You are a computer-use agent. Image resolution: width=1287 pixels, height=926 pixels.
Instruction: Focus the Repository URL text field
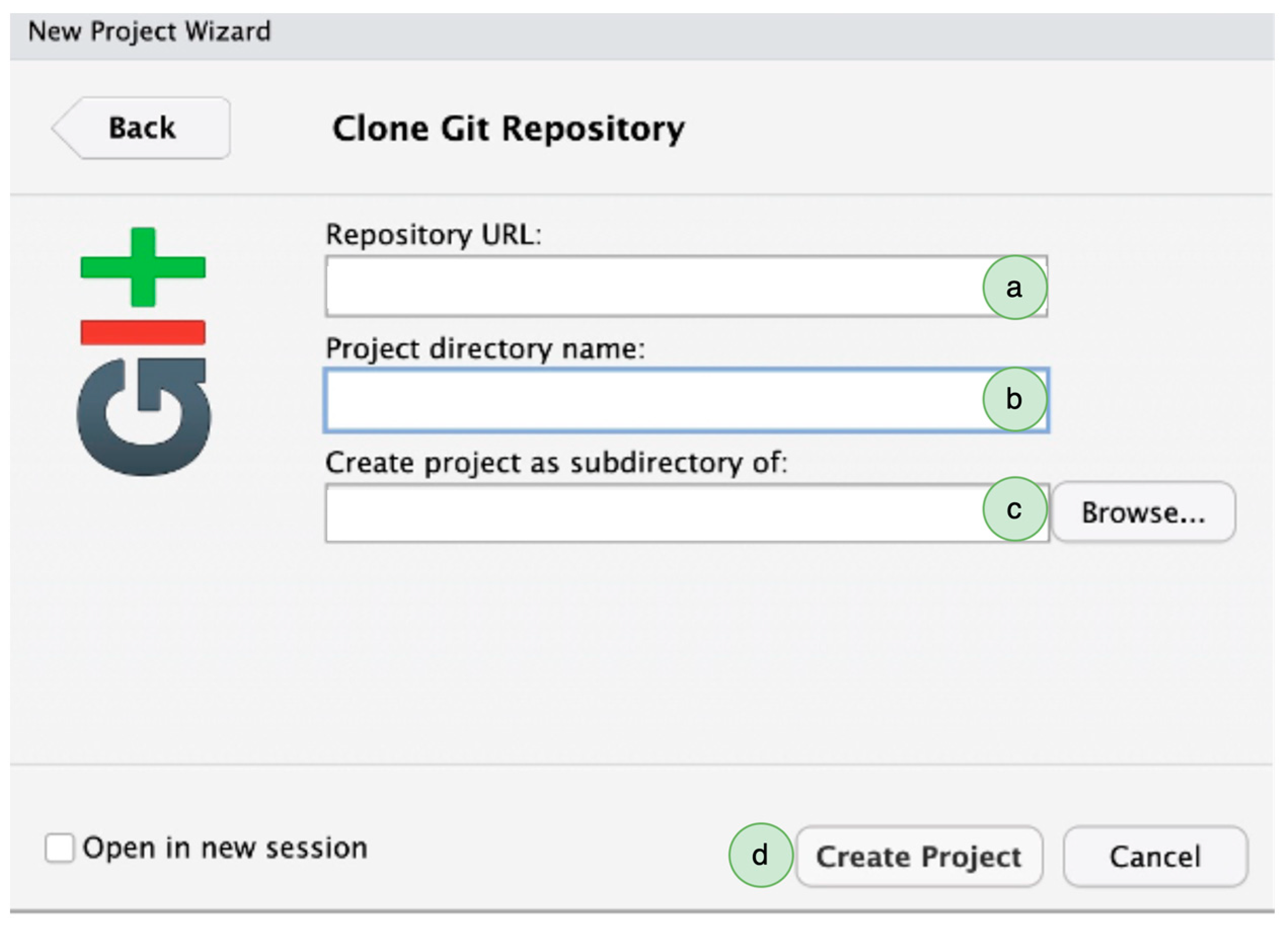(x=652, y=287)
